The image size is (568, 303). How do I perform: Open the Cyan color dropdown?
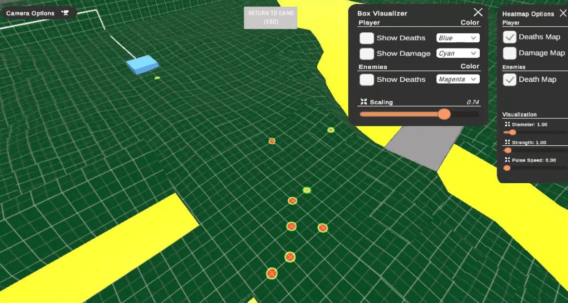(x=458, y=53)
